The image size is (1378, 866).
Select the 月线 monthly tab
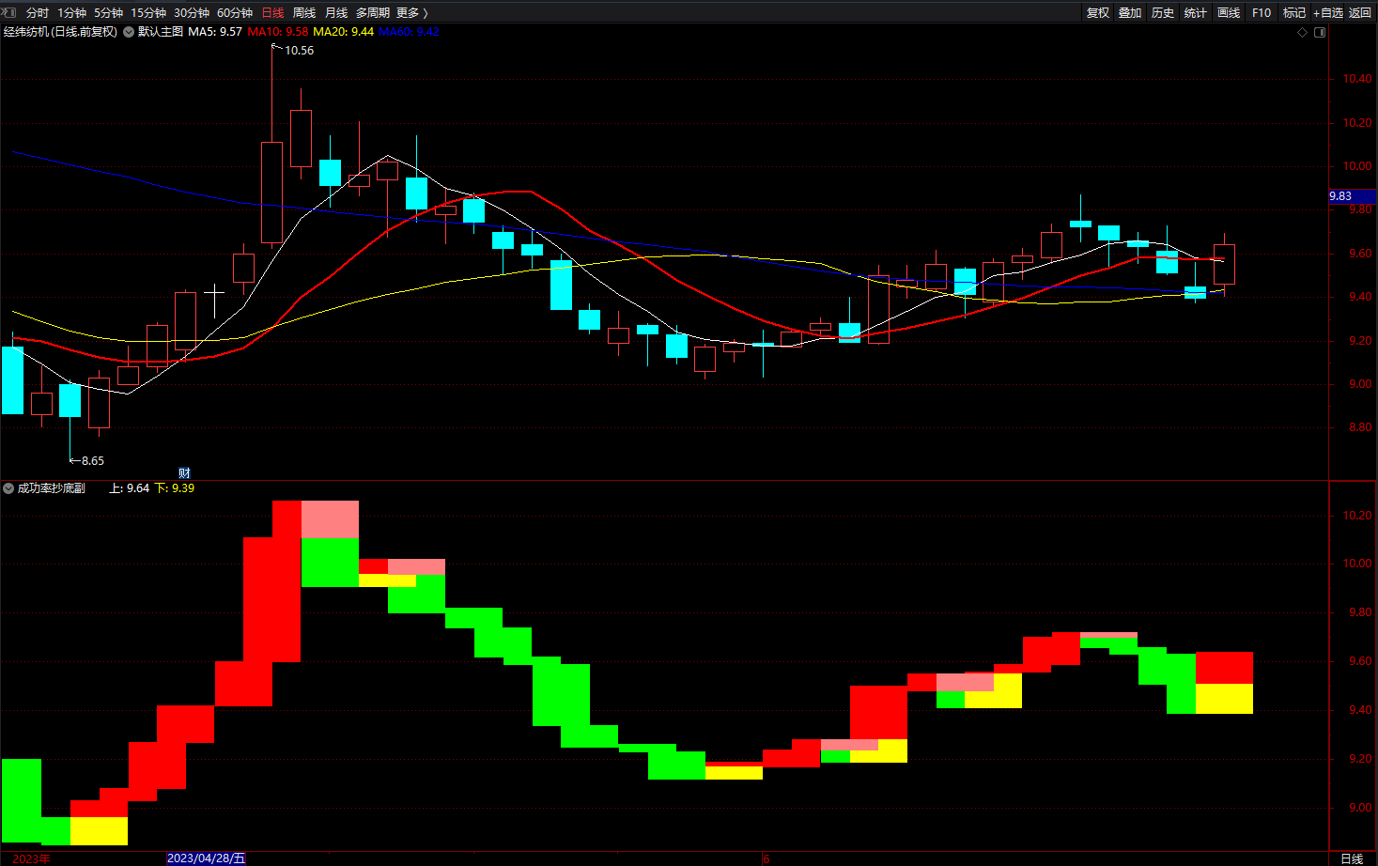(x=336, y=12)
